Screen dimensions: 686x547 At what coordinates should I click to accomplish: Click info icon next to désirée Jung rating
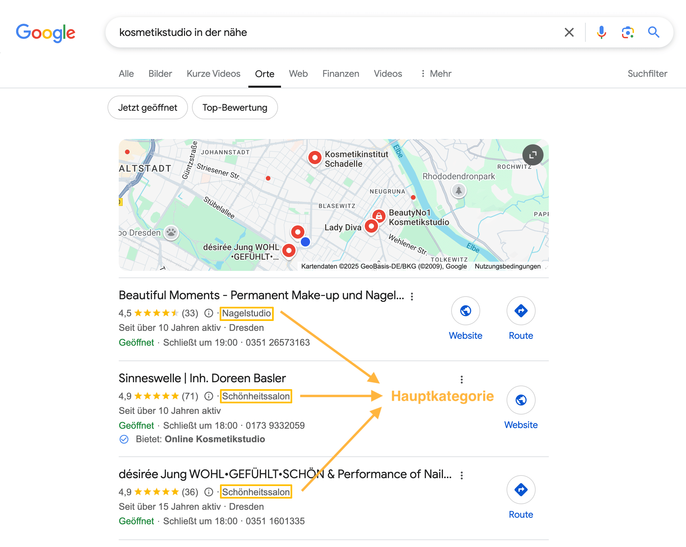click(x=209, y=492)
